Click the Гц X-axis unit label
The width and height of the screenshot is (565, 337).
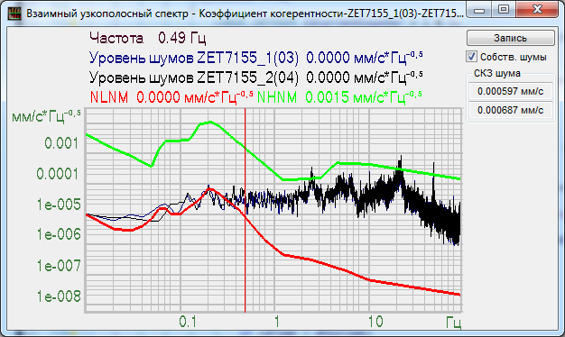click(454, 322)
